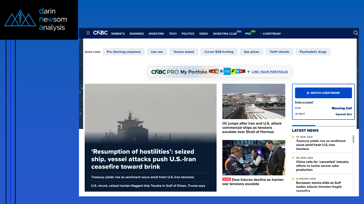The image size is (364, 204).
Task: Open the Link Your Portfolio link
Action: (270, 72)
